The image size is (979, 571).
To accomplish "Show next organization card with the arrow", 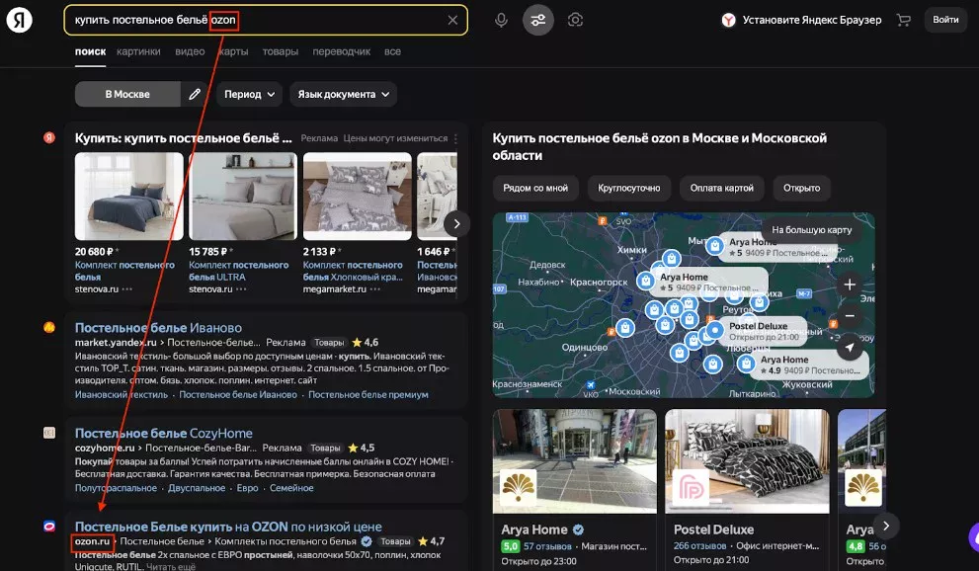I will point(886,526).
